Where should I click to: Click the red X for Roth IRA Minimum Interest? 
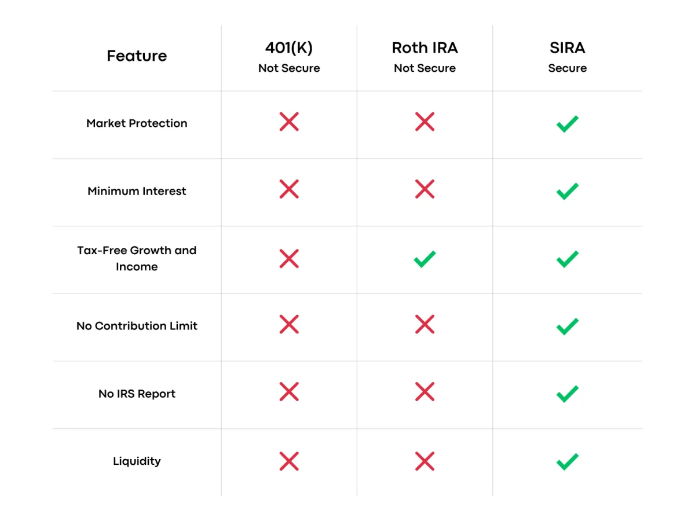coord(425,189)
